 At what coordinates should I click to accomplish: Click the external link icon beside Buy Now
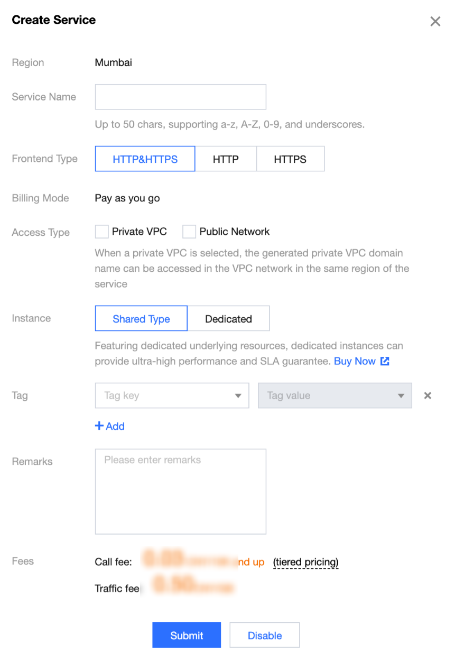tap(385, 362)
